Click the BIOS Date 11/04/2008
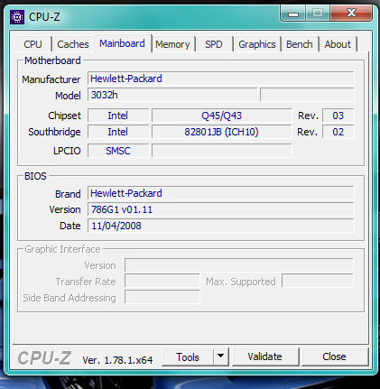 pyautogui.click(x=221, y=226)
